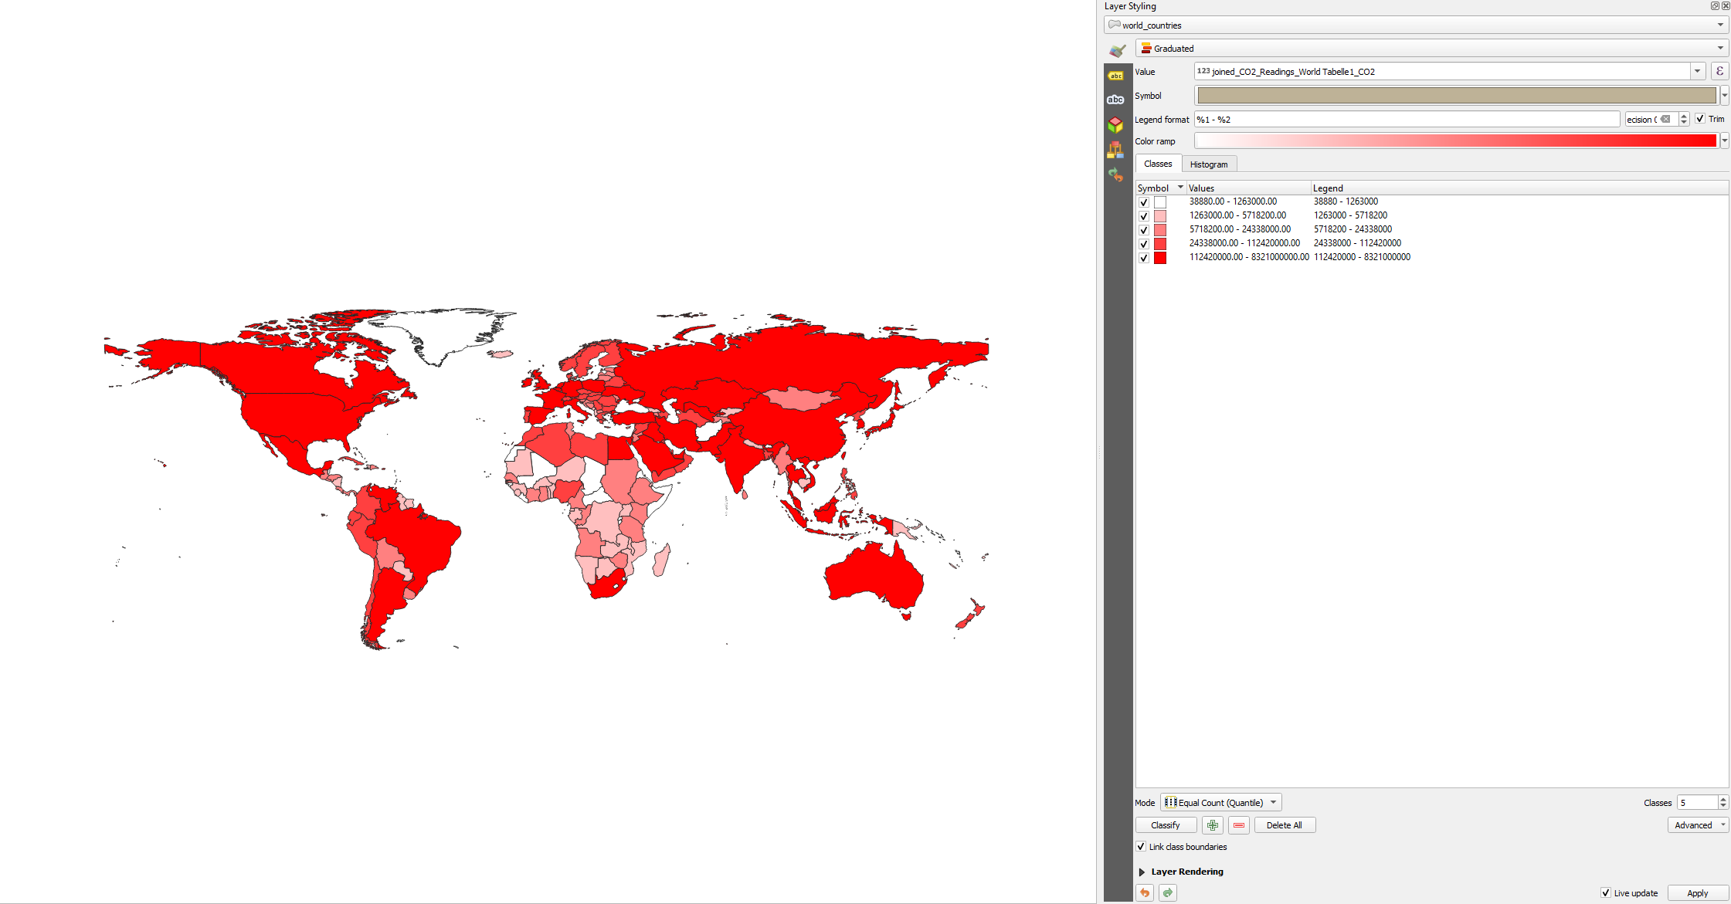This screenshot has height=904, width=1731.
Task: Open the expression editor epsilon button
Action: click(x=1719, y=72)
